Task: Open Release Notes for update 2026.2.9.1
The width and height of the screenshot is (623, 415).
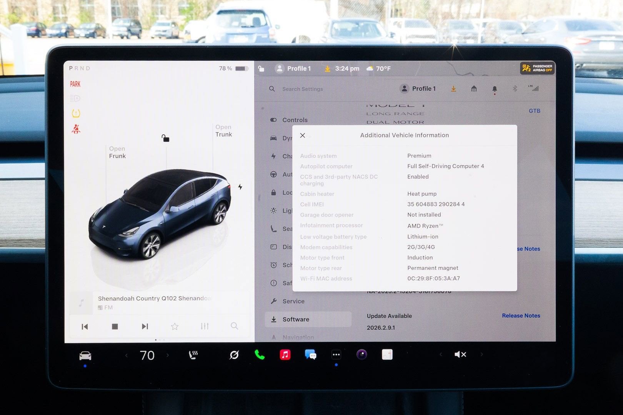Action: coord(521,315)
